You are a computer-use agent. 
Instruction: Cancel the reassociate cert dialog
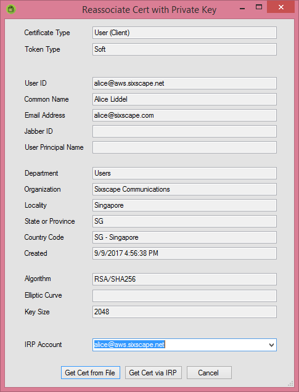[209, 372]
